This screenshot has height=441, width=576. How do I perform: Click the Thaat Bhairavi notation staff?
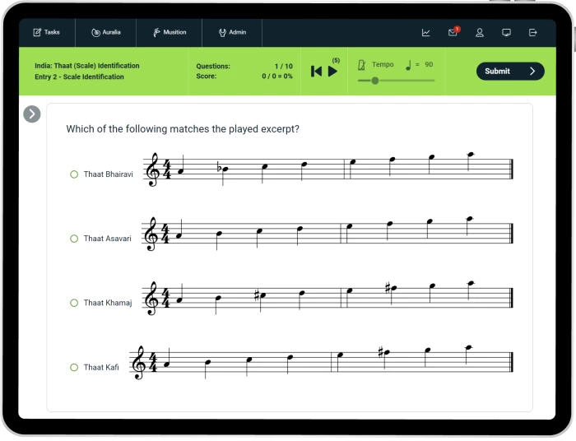pyautogui.click(x=328, y=169)
